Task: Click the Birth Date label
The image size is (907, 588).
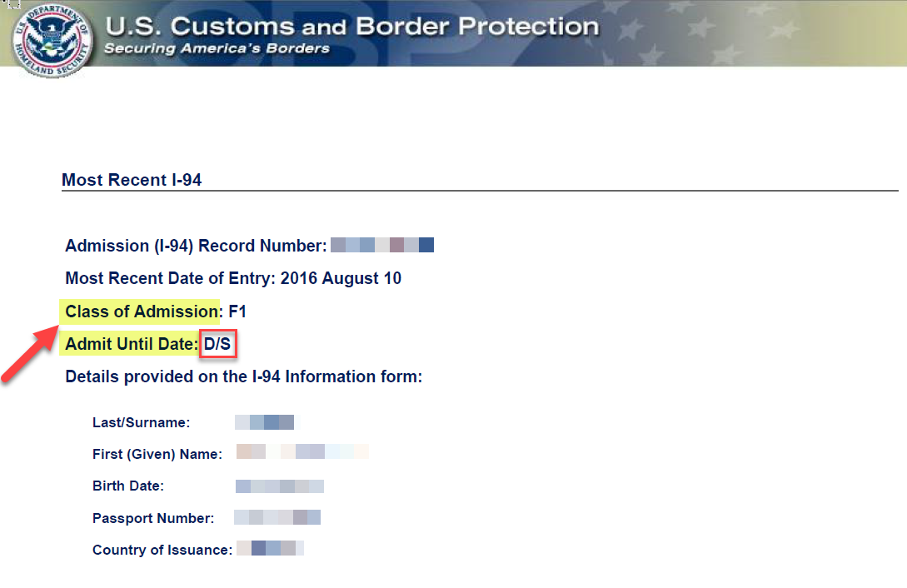Action: (128, 486)
